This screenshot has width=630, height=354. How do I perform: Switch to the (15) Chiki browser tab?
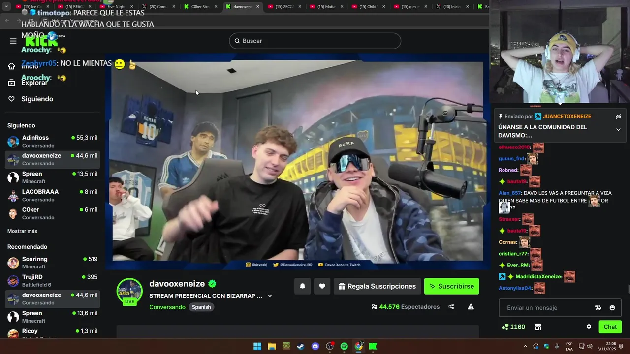click(x=369, y=7)
